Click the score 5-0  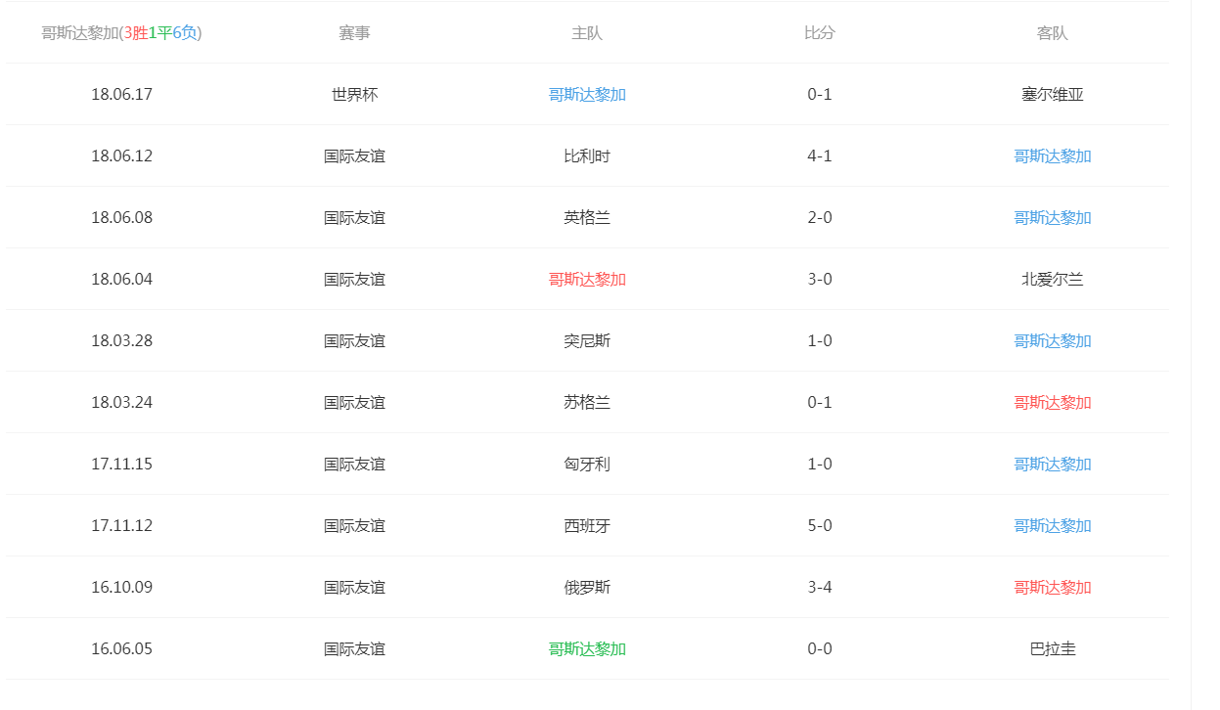pyautogui.click(x=820, y=526)
